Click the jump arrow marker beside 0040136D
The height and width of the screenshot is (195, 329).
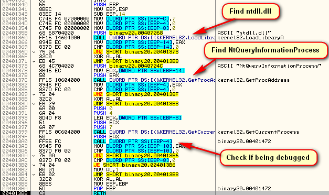(x=34, y=52)
